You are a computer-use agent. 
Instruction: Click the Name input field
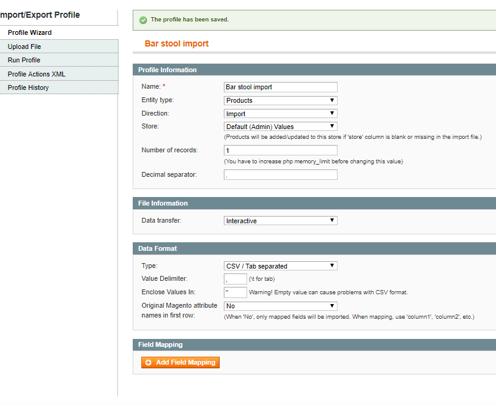pyautogui.click(x=280, y=87)
